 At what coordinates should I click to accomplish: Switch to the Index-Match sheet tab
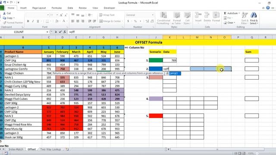click(16, 149)
